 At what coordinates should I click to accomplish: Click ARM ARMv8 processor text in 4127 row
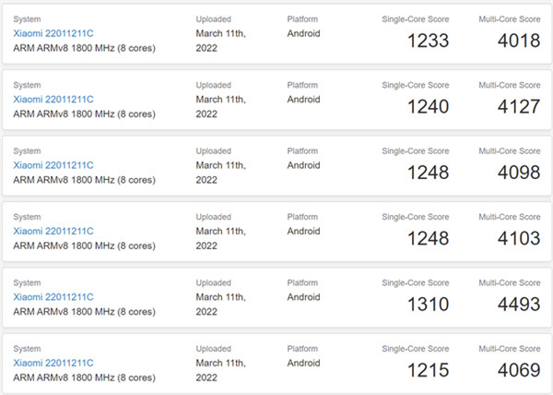pos(84,114)
